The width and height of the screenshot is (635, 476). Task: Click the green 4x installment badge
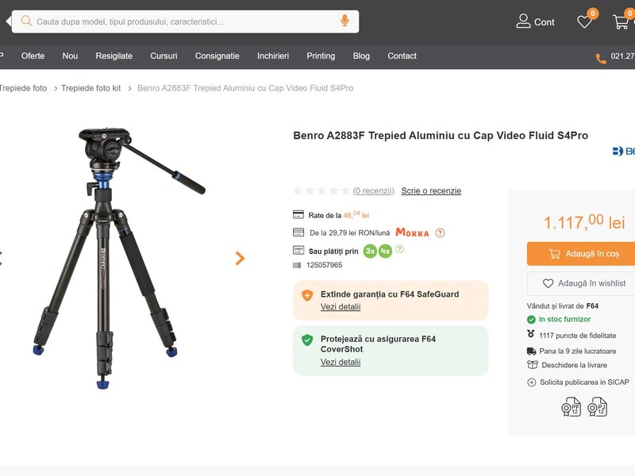(x=385, y=251)
